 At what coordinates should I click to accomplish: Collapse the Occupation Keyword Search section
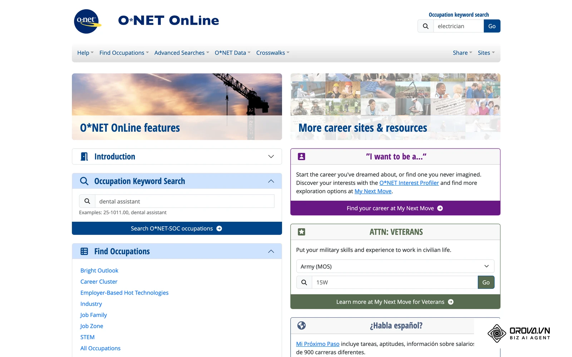[x=271, y=181]
